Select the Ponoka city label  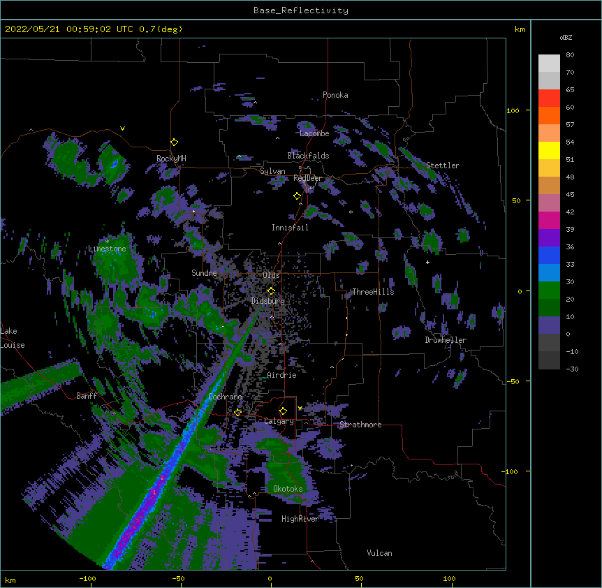pyautogui.click(x=335, y=95)
